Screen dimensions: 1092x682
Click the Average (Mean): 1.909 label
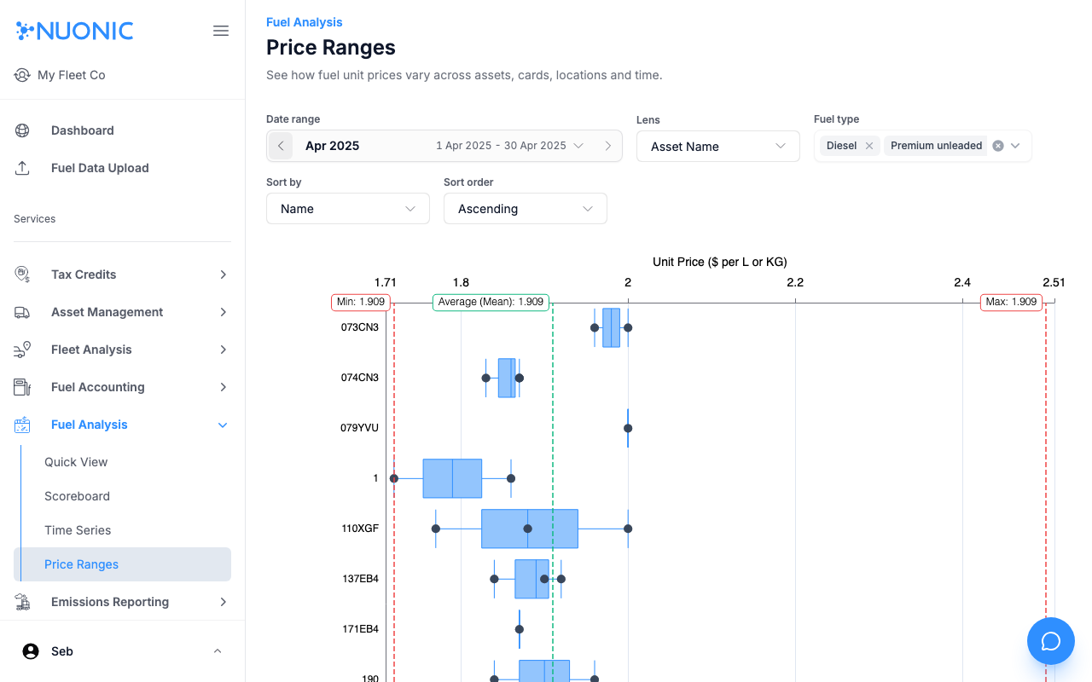(x=491, y=302)
